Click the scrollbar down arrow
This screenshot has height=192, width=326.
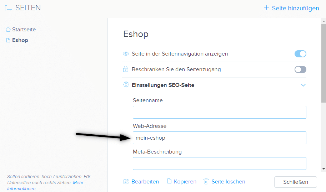tap(324, 169)
